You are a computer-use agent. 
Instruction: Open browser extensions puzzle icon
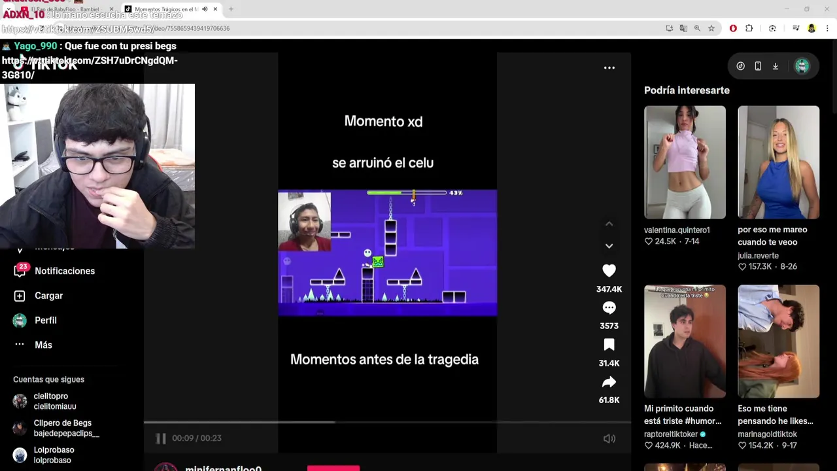point(749,28)
